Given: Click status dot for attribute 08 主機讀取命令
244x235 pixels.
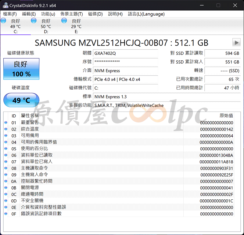Looking at the screenshot, I should pos(6,168).
